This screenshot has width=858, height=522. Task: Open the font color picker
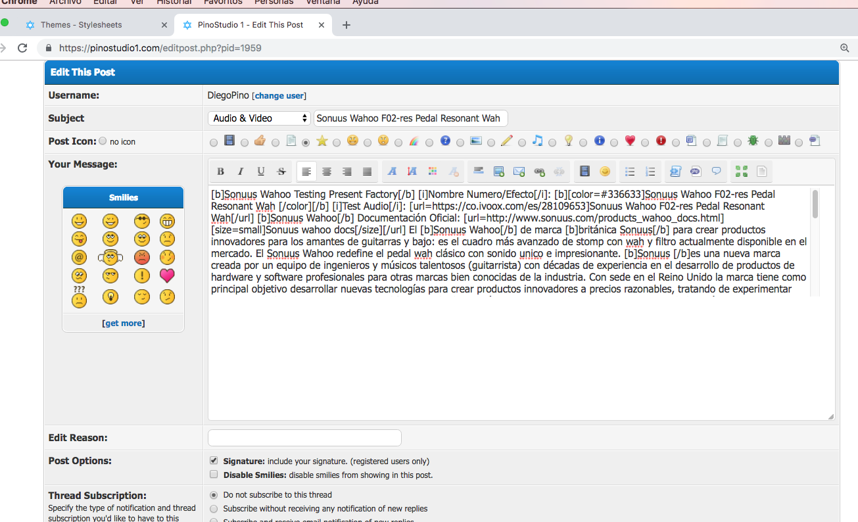pos(433,172)
